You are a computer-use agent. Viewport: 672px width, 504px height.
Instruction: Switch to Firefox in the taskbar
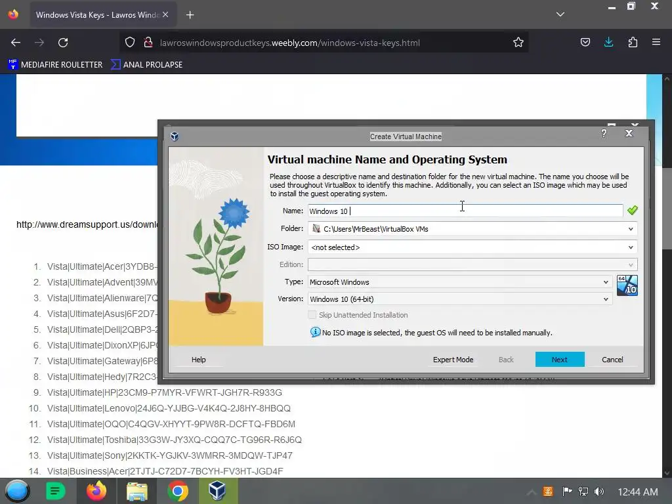click(96, 491)
